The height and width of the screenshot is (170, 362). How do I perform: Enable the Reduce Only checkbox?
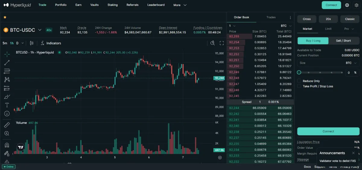coord(299,81)
